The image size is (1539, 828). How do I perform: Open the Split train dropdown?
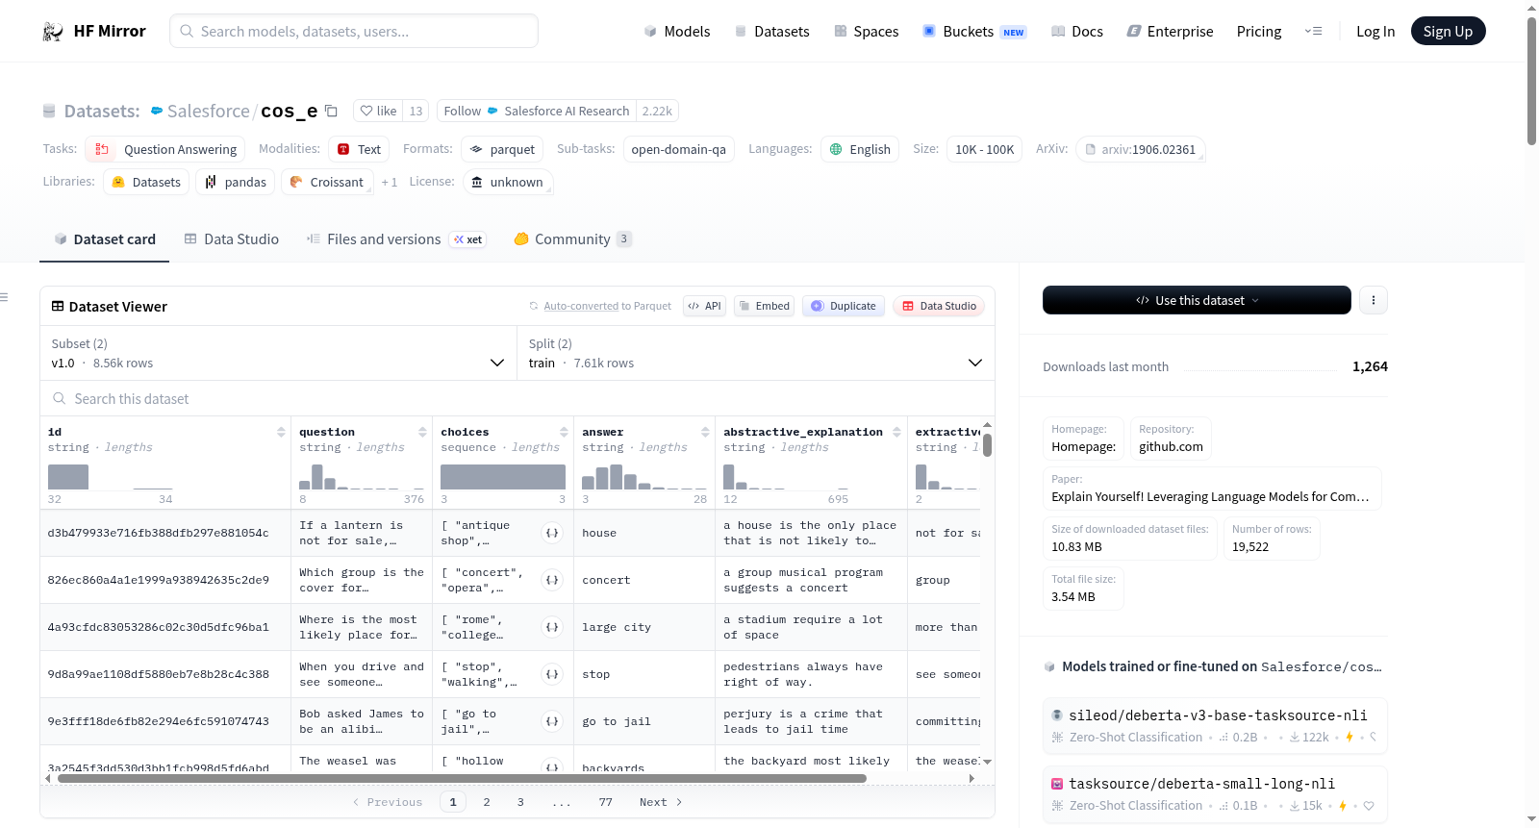[x=756, y=353]
